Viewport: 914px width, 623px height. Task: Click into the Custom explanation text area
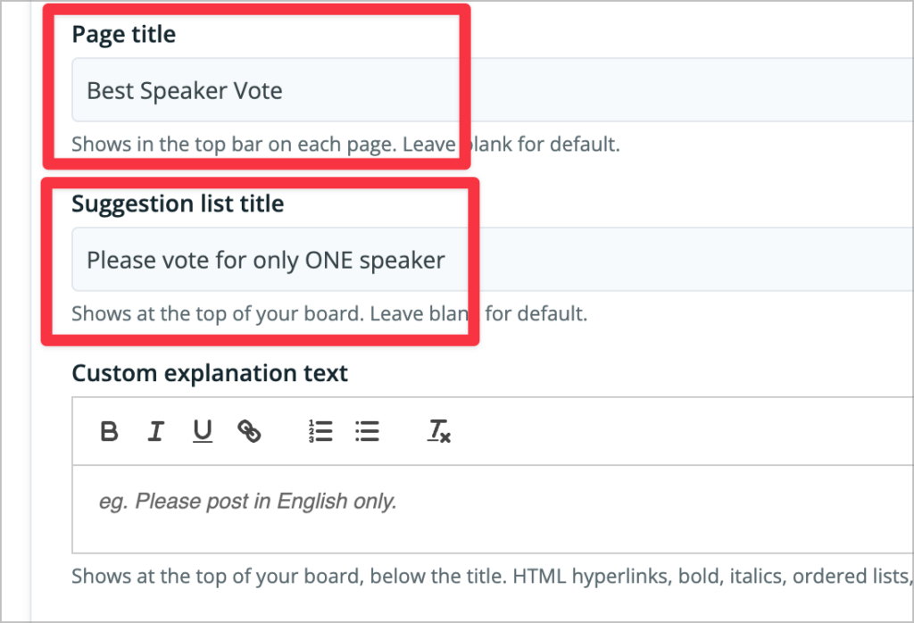pos(493,509)
